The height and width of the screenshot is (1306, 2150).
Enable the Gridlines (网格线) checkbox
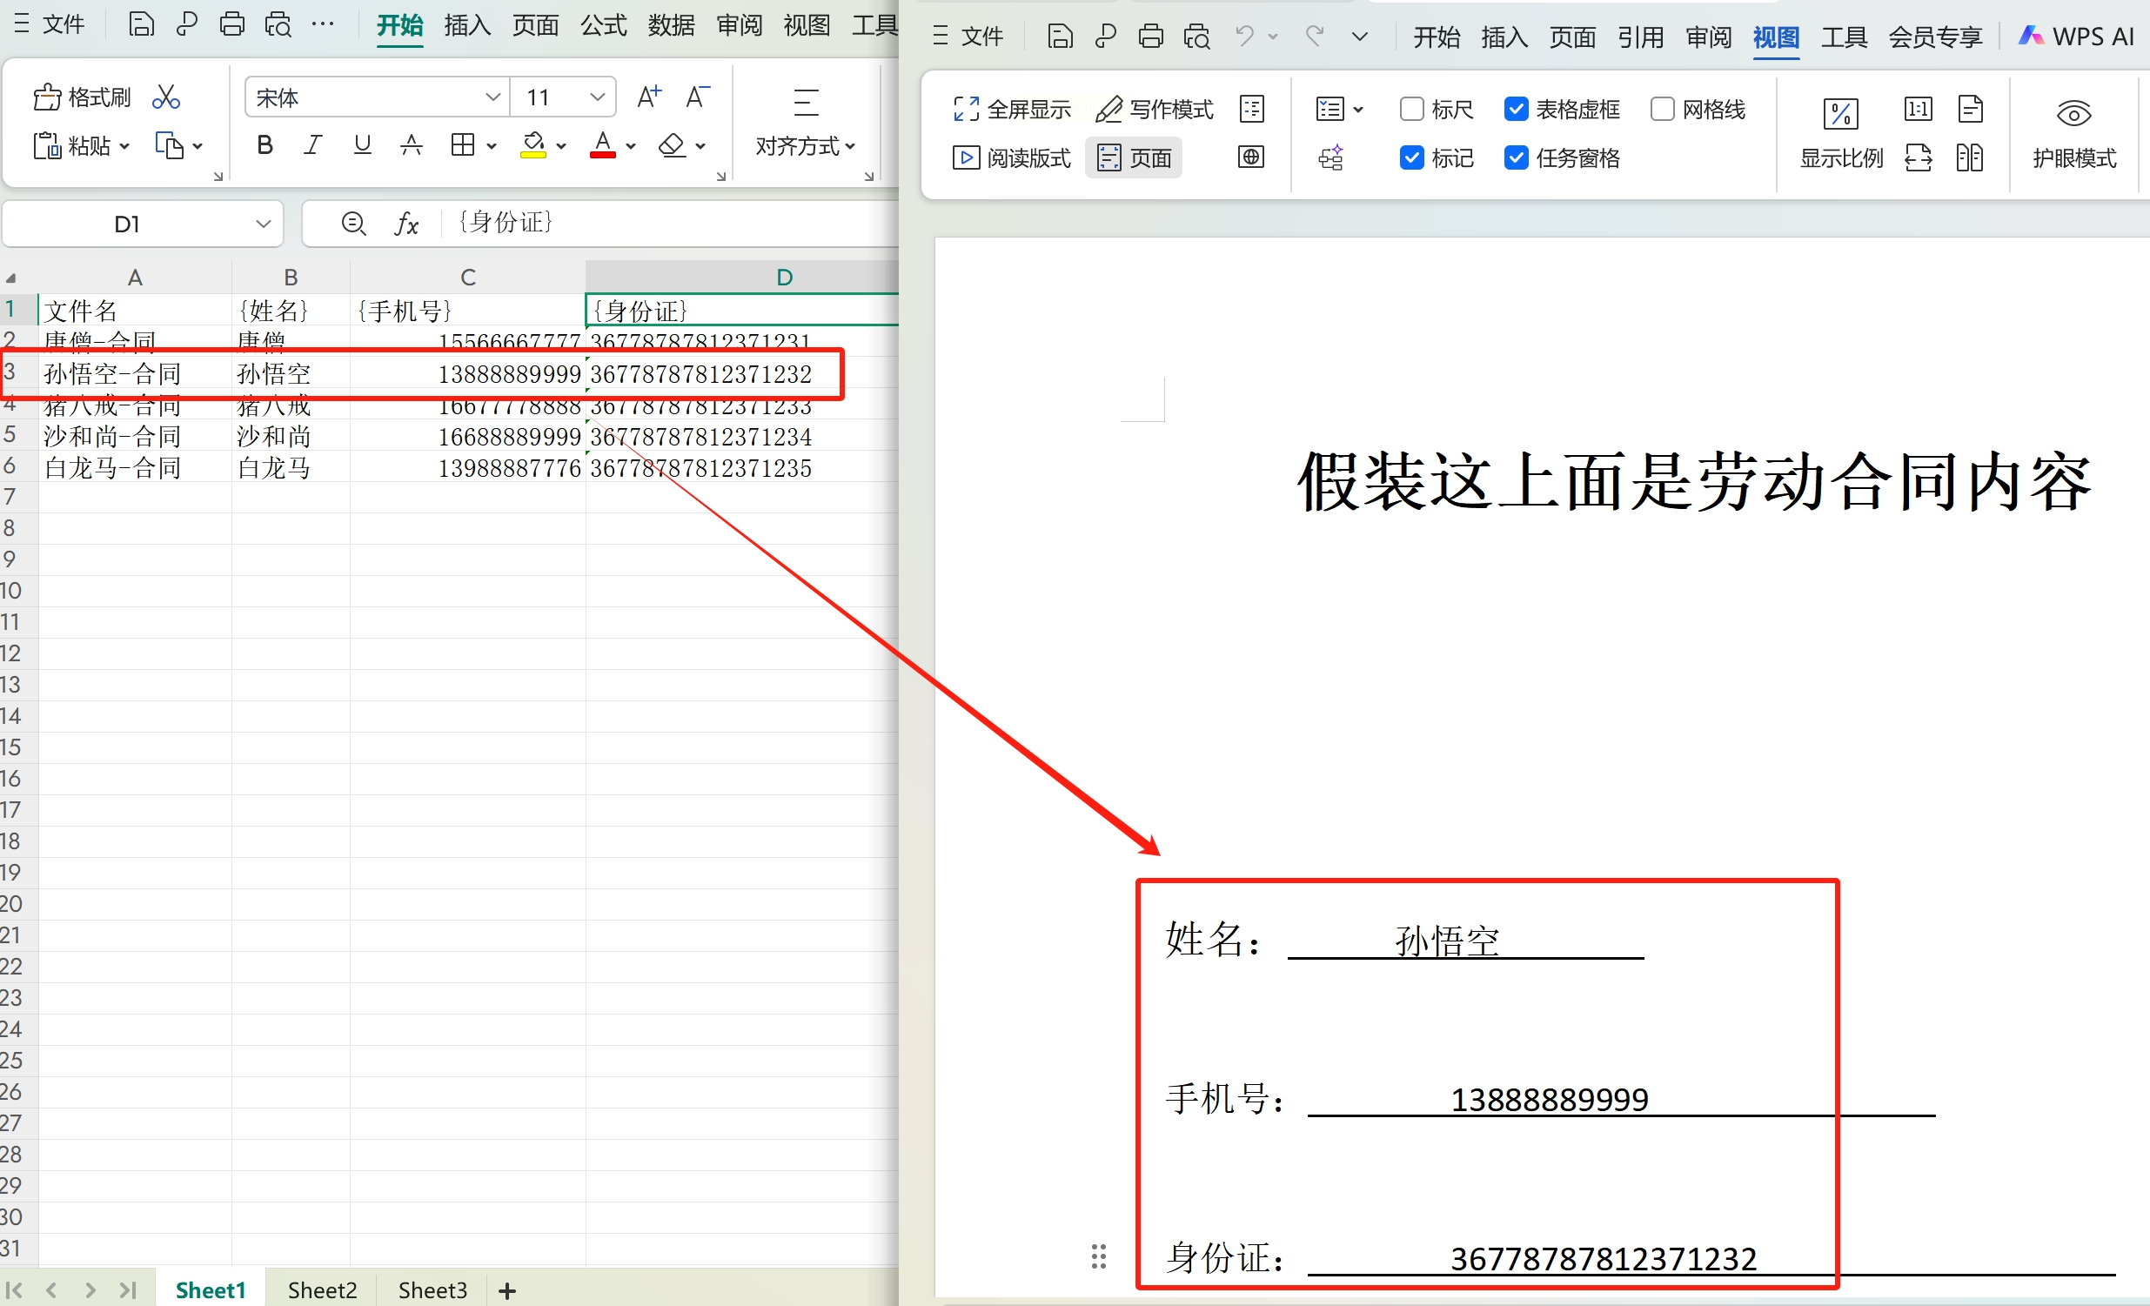(1661, 109)
